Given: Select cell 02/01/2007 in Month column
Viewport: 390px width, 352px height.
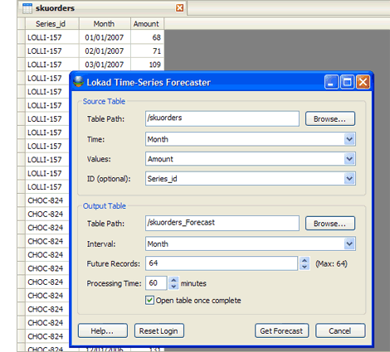Looking at the screenshot, I should [105, 51].
